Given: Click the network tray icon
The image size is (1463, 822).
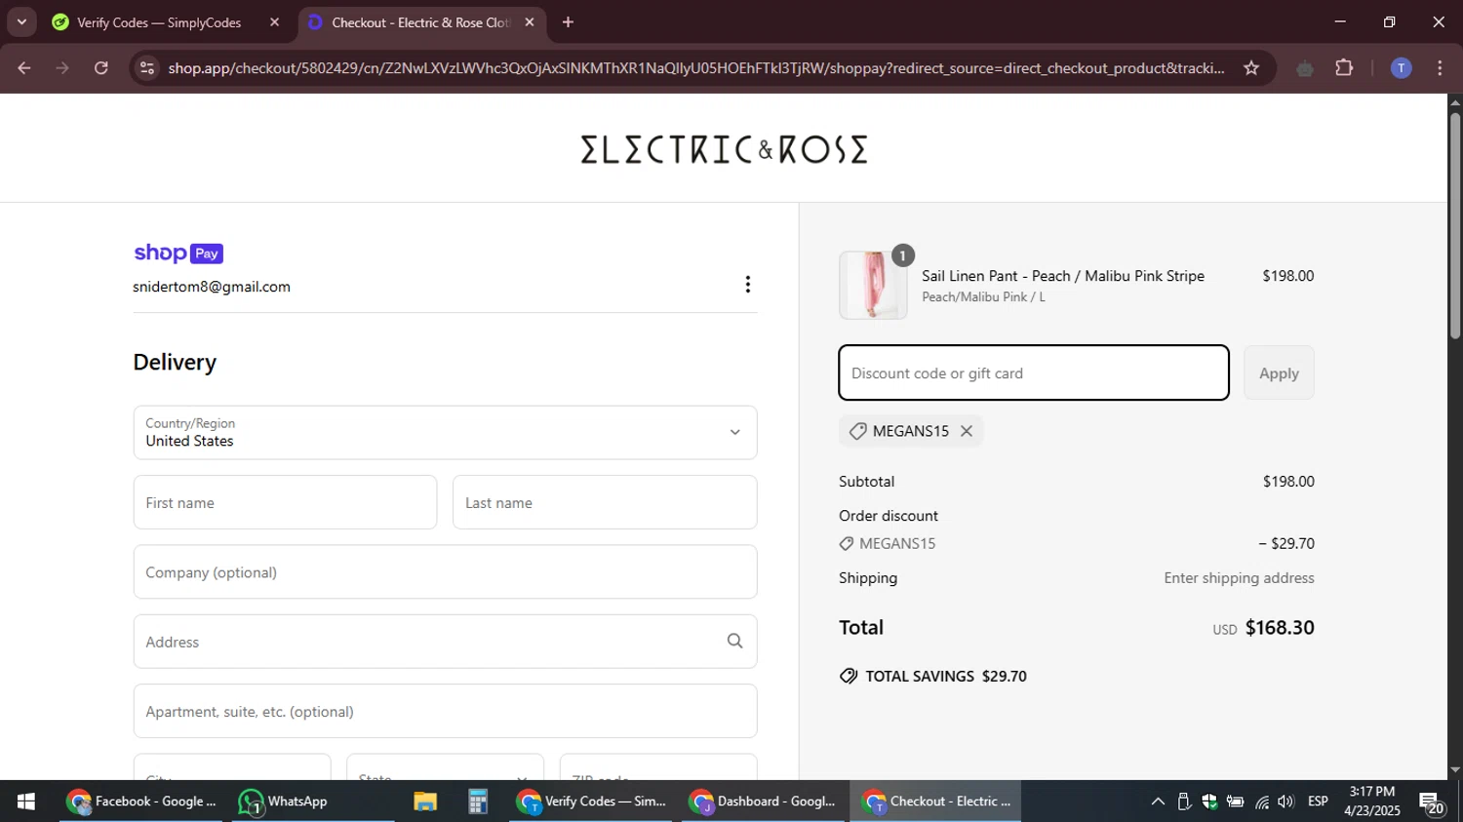Looking at the screenshot, I should [1262, 802].
